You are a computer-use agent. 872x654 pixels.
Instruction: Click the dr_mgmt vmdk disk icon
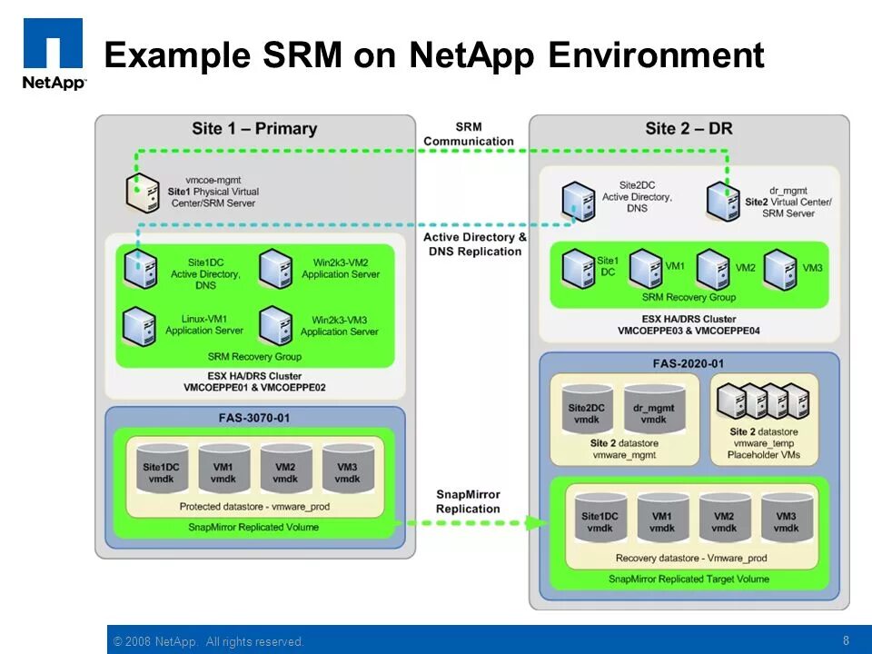(653, 410)
